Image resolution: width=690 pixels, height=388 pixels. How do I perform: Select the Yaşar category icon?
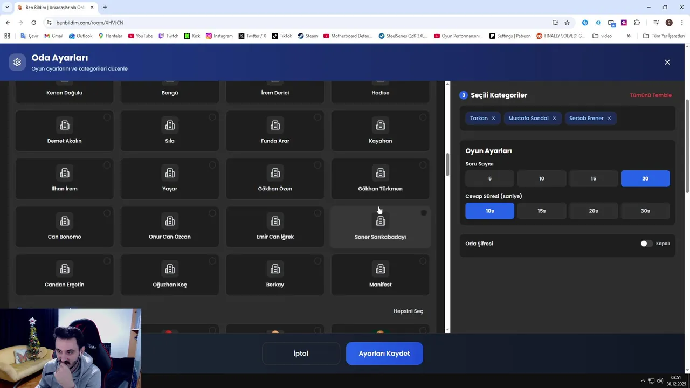[170, 173]
